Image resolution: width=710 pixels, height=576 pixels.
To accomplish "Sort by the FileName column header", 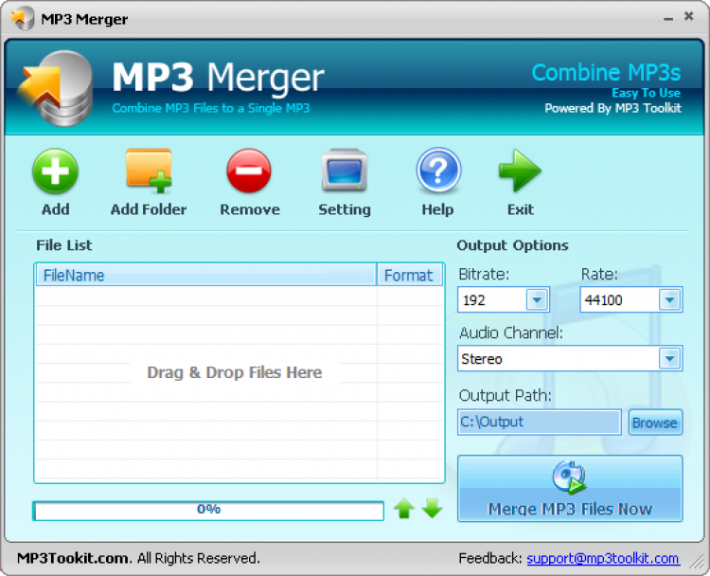I will click(206, 275).
